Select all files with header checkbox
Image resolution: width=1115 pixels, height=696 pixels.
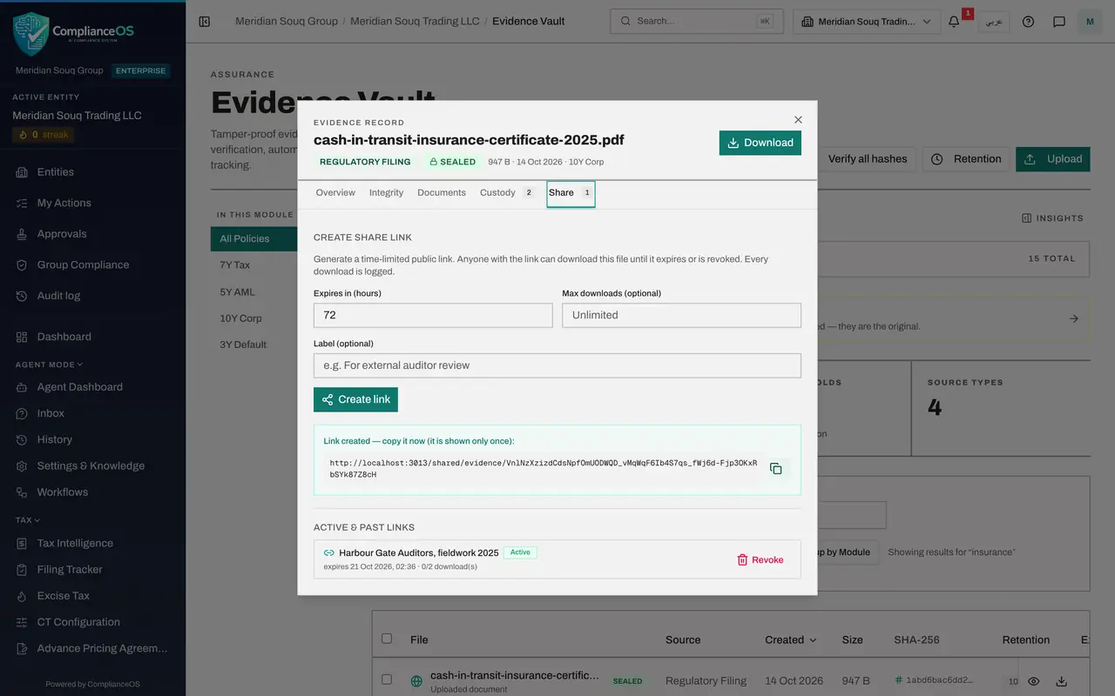(x=387, y=639)
